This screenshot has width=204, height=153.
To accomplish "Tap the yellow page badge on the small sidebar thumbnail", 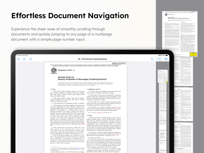I will [167, 82].
